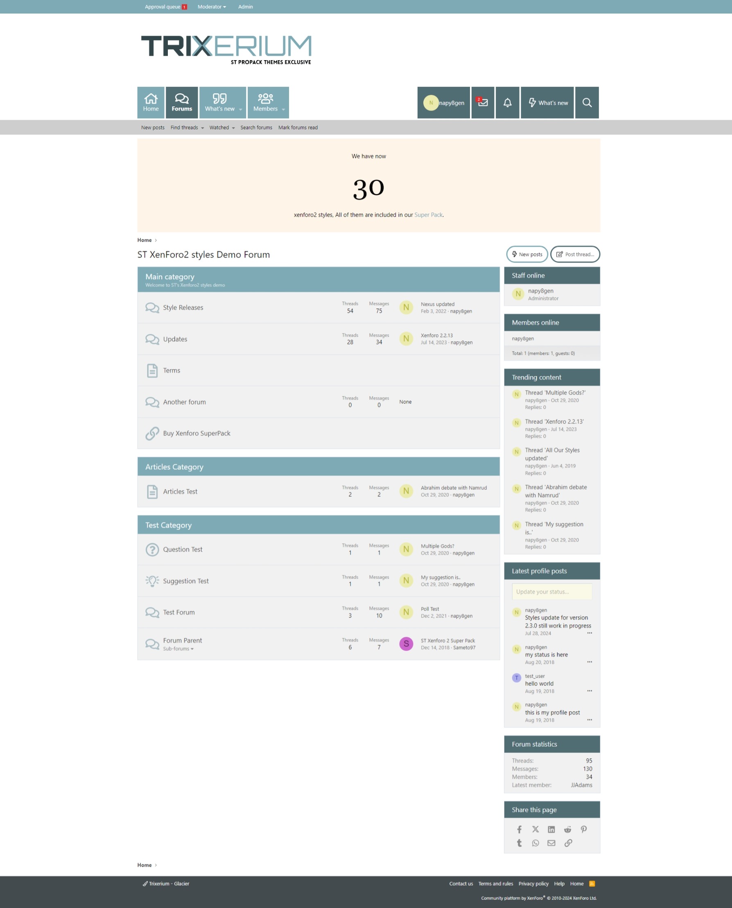Expand the Watched dropdown
Image resolution: width=732 pixels, height=908 pixels.
pos(222,127)
